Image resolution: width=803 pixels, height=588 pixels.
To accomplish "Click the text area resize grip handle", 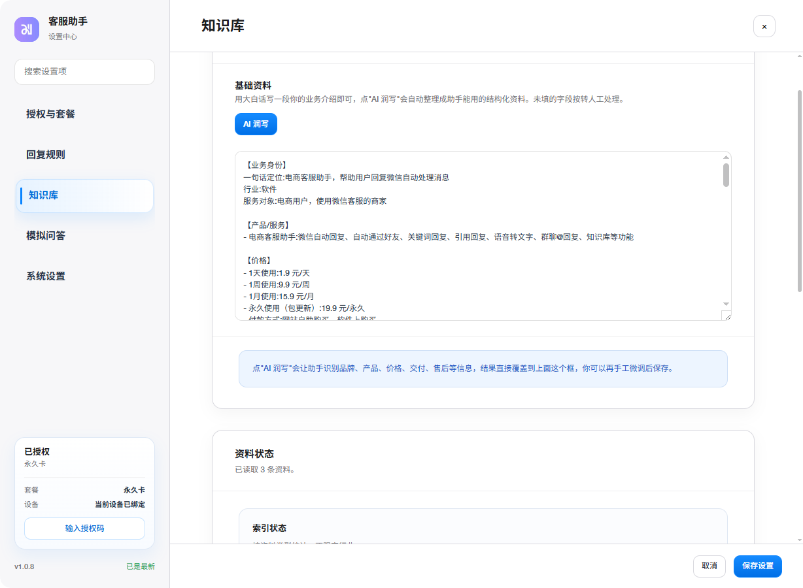I will pos(726,316).
